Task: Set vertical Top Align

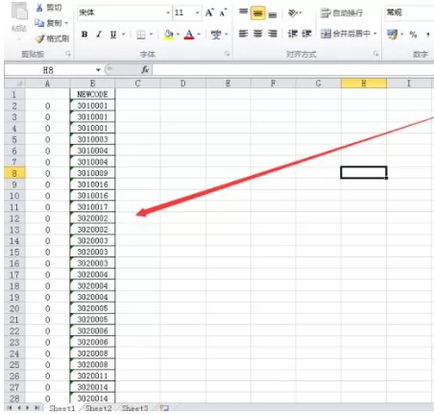Action: pyautogui.click(x=244, y=12)
